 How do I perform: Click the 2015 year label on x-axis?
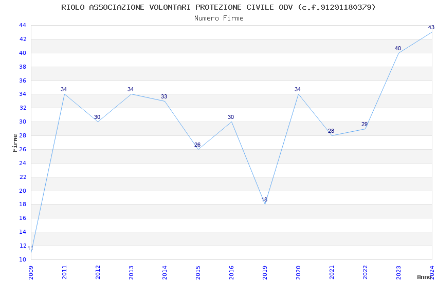pos(198,273)
